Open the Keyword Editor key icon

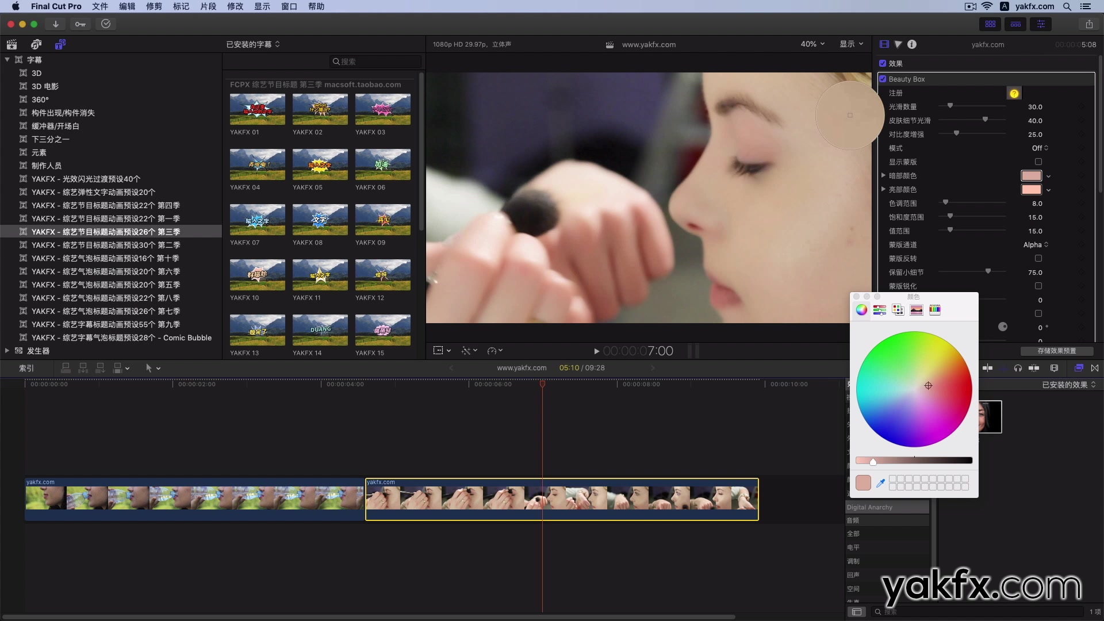(80, 24)
